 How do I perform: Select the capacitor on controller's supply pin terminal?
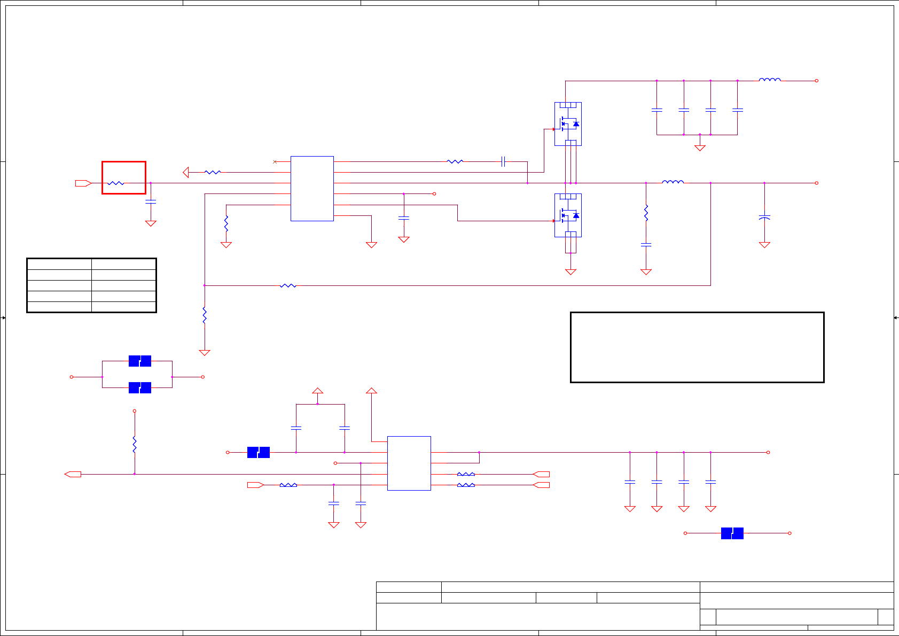(x=404, y=218)
